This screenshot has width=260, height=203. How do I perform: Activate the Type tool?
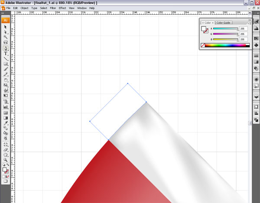(6, 54)
